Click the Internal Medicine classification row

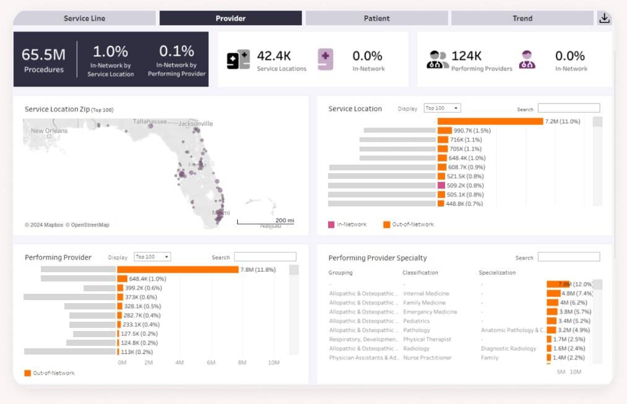[426, 293]
